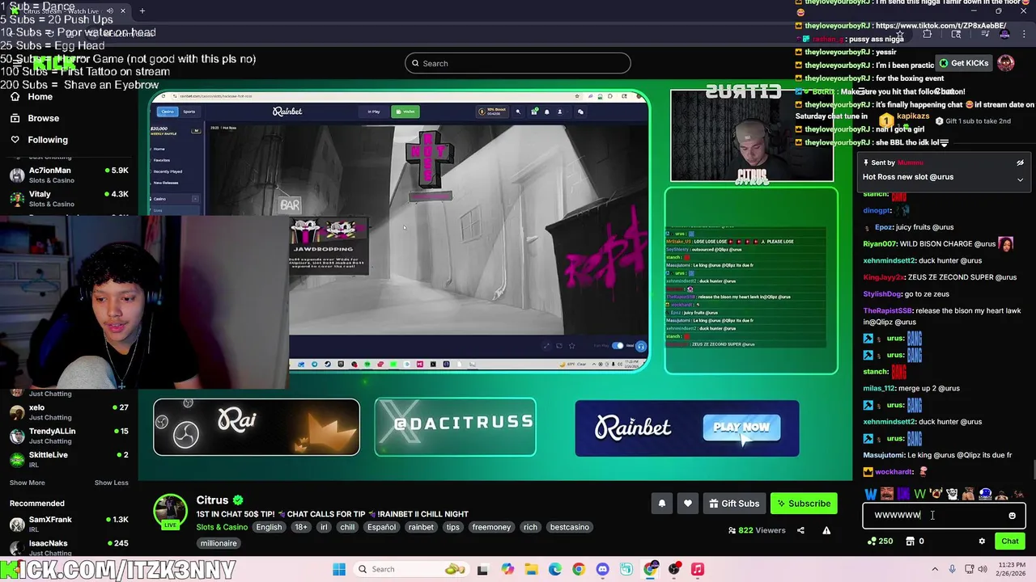
Task: Open Apple Music from the taskbar
Action: click(698, 569)
